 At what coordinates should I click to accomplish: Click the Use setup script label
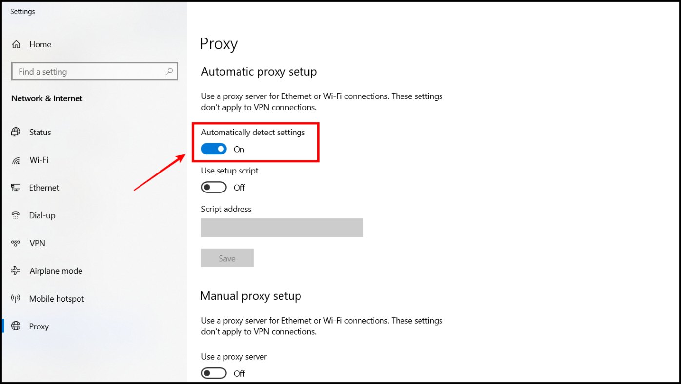click(x=230, y=171)
